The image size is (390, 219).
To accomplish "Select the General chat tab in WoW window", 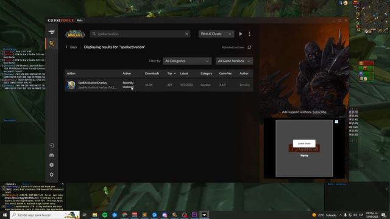I will [10, 184].
